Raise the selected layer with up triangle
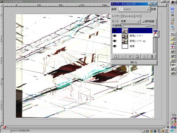Screen dimensions: 177x133 tap(123, 57)
